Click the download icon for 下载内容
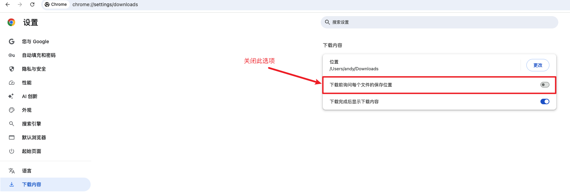The image size is (570, 192). [x=12, y=184]
